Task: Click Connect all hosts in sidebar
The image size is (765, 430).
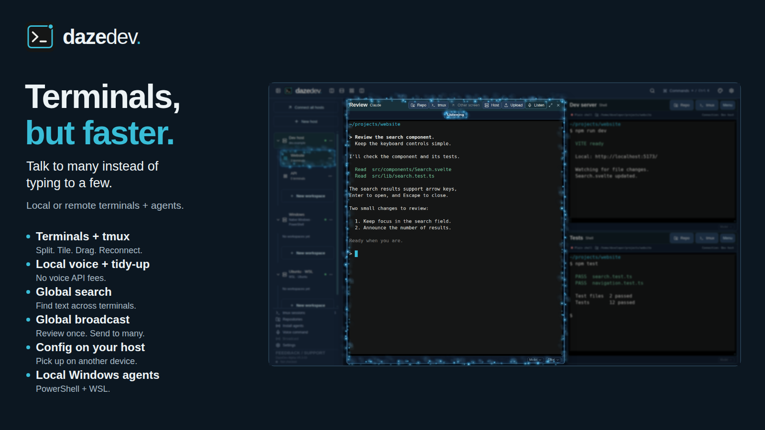Action: pyautogui.click(x=306, y=107)
